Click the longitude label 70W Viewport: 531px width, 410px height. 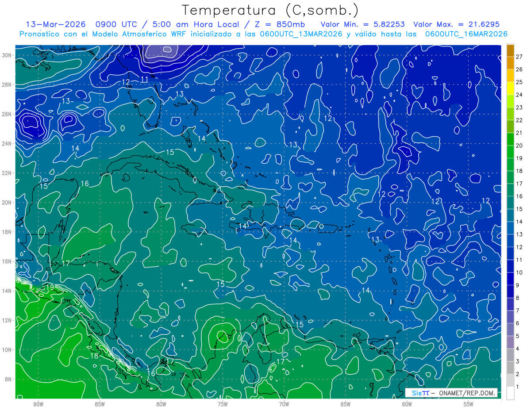point(284,405)
